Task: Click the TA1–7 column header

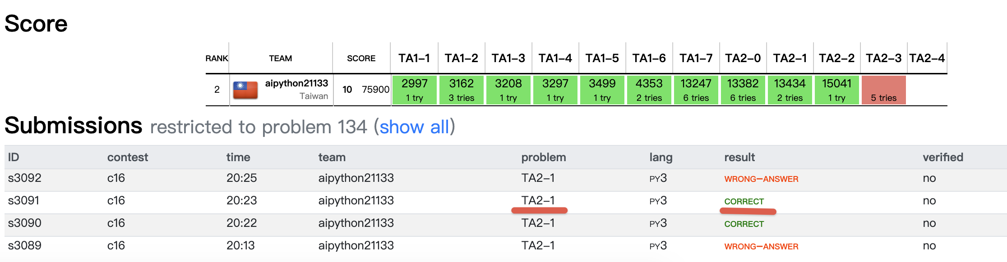Action: point(696,59)
